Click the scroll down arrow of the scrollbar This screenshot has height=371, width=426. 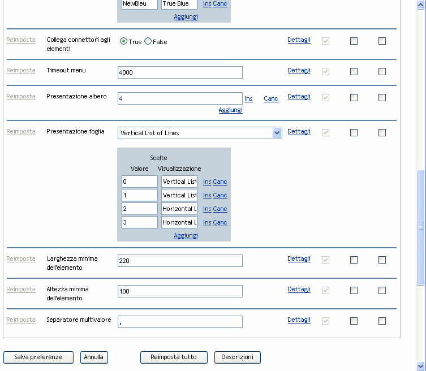coord(420,366)
